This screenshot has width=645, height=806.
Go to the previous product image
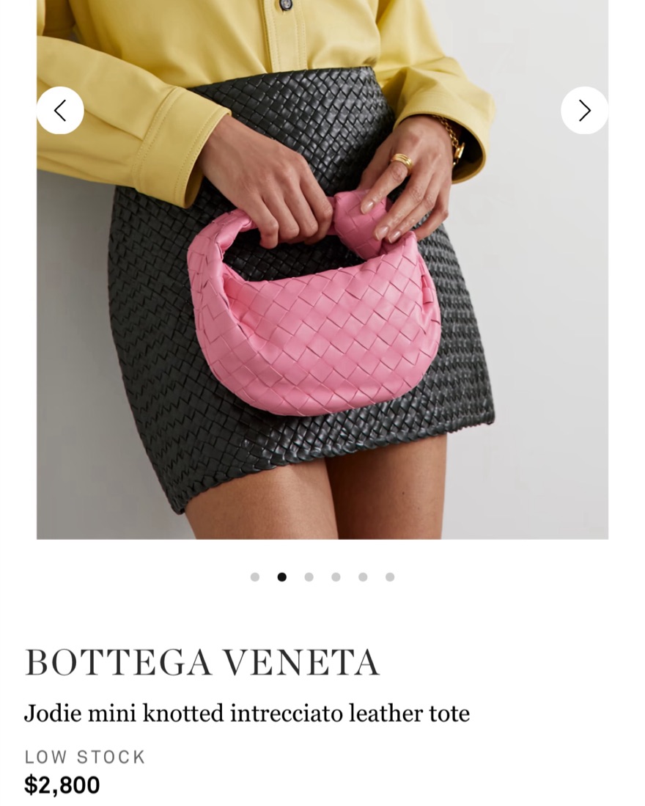coord(60,111)
